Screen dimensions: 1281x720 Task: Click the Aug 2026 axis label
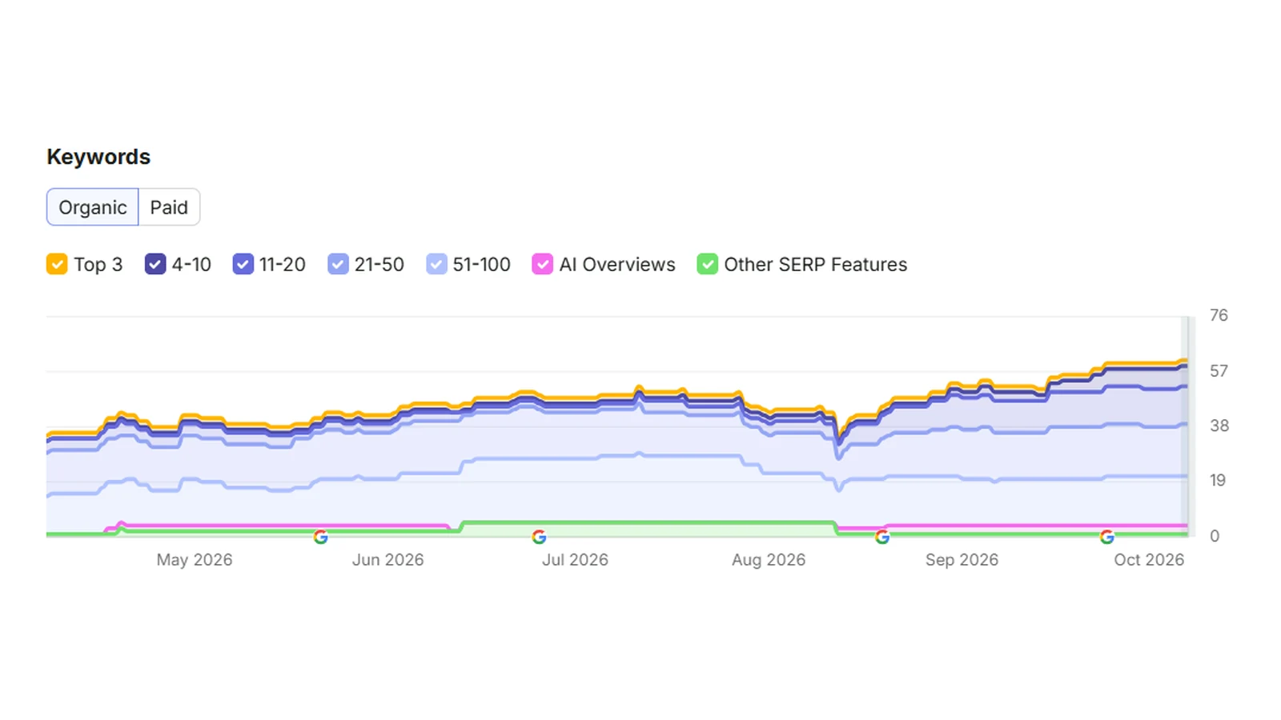[x=769, y=560]
